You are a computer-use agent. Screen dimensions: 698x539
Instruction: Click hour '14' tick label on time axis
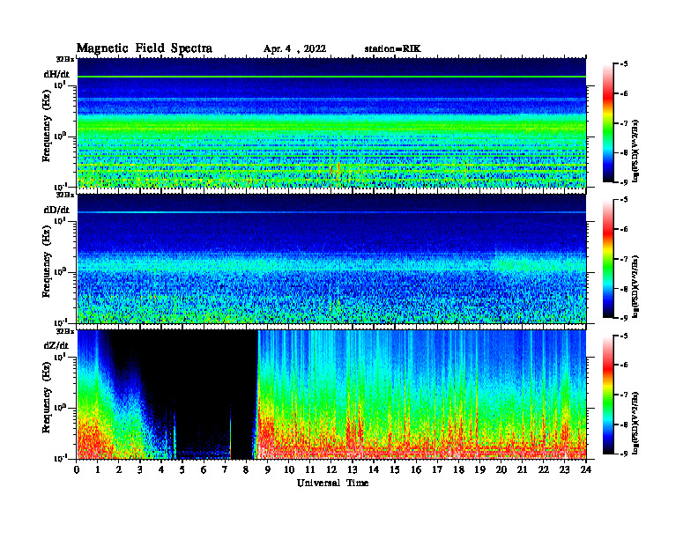pyautogui.click(x=374, y=469)
